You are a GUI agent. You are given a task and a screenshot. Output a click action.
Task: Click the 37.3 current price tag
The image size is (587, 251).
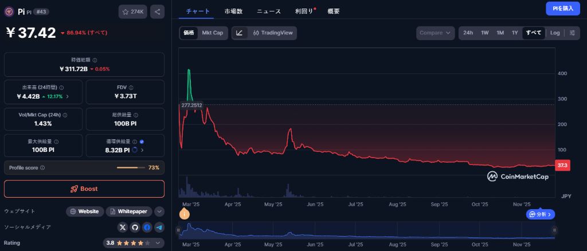[x=562, y=165]
